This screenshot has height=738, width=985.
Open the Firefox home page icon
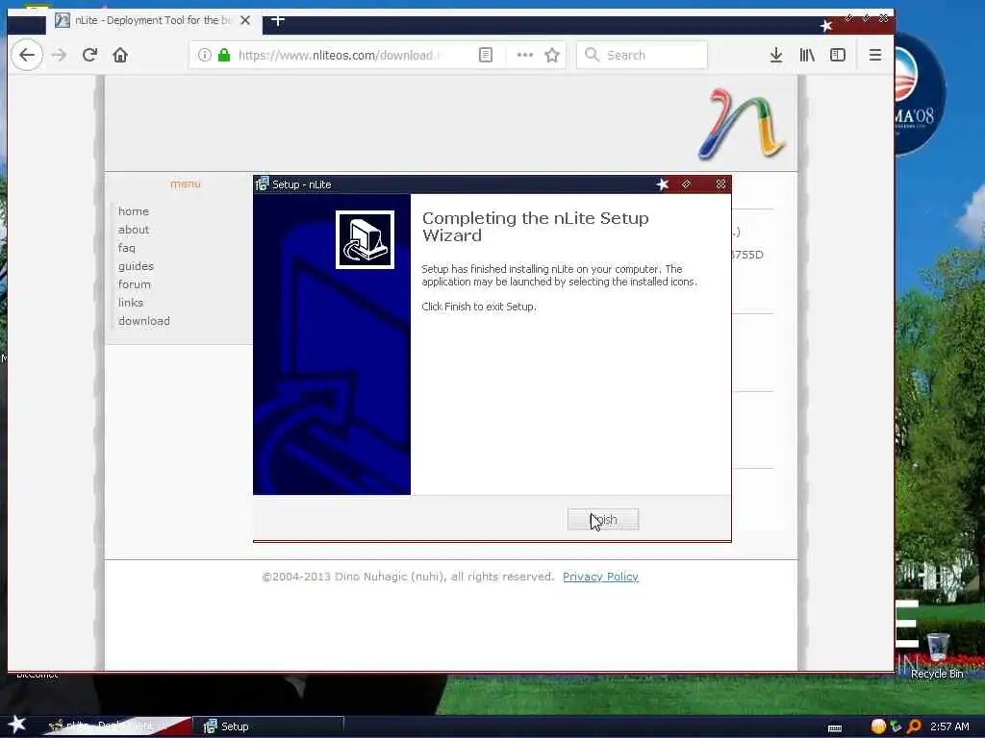coord(120,55)
